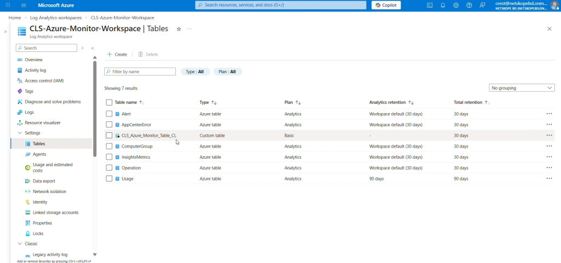561x263 pixels.
Task: Click Create to add a table
Action: 117,54
